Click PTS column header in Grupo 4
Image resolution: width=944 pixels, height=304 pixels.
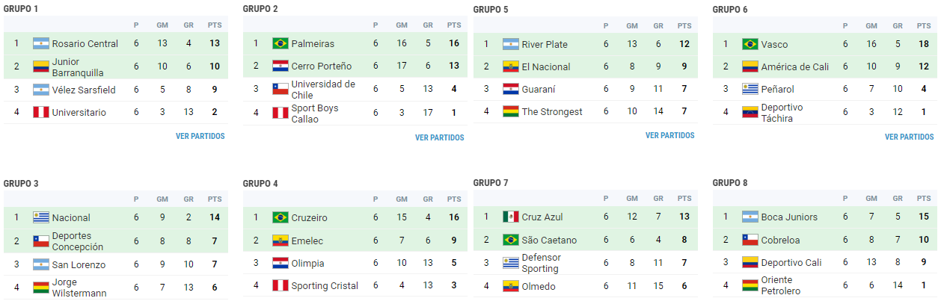tap(454, 199)
